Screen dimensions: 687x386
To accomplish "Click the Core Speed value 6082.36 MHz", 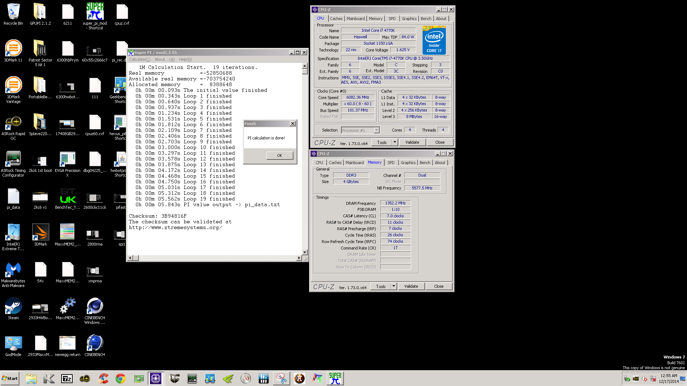I will point(358,97).
